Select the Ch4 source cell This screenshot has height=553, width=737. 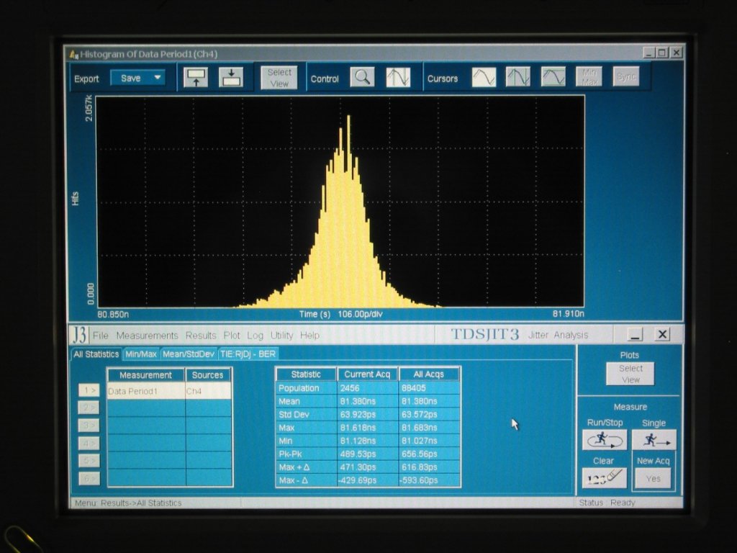pyautogui.click(x=208, y=391)
